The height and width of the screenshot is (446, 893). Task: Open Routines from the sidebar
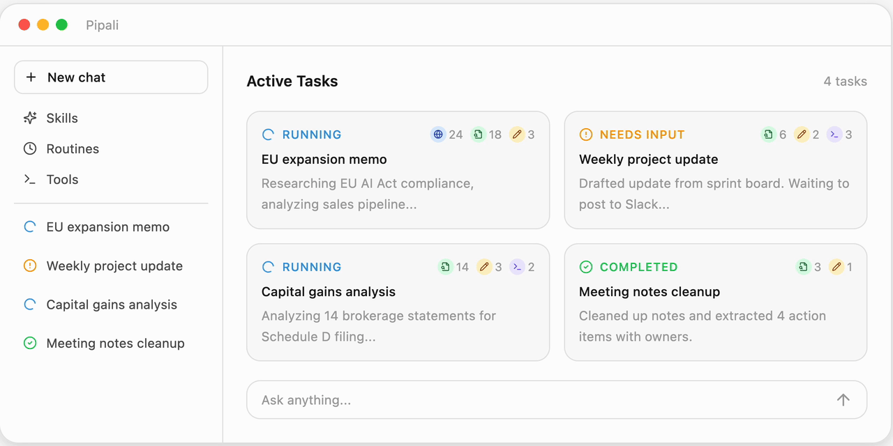pyautogui.click(x=73, y=148)
